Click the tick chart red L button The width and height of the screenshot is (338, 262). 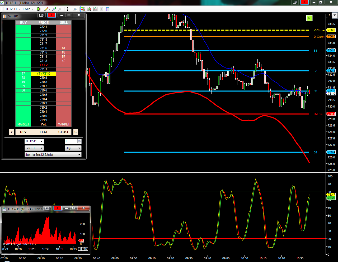tap(58, 208)
